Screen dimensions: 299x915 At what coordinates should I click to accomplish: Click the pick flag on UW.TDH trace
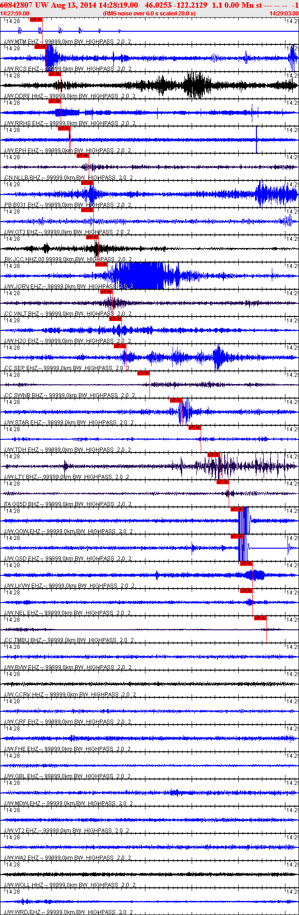click(195, 428)
